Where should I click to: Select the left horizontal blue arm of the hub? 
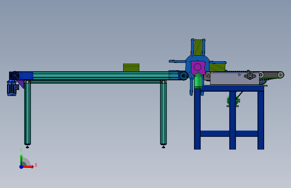point(177,61)
